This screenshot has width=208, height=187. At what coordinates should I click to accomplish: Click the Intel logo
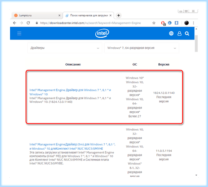point(102,33)
